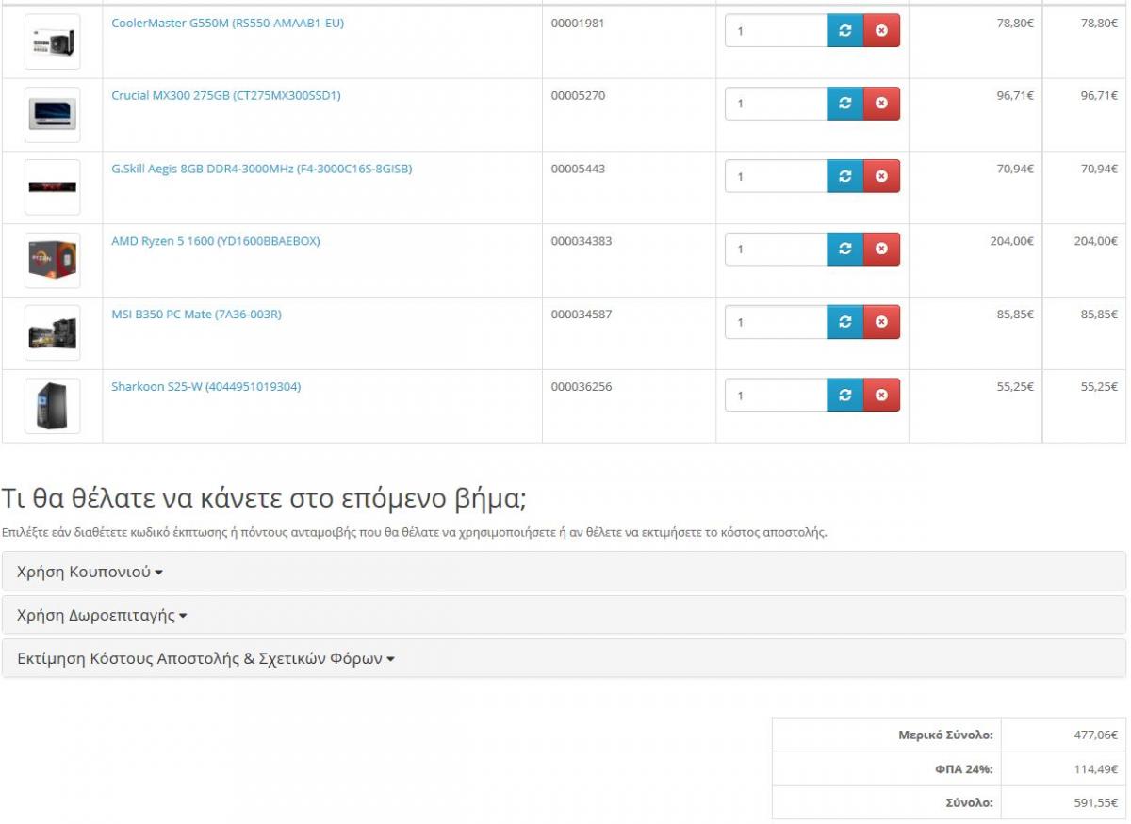This screenshot has width=1131, height=824.
Task: Open CoolerMaster G550M product thumbnail
Action: (x=53, y=41)
